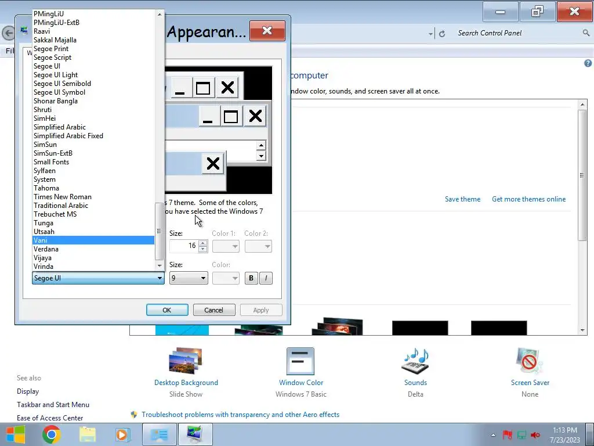The height and width of the screenshot is (446, 594).
Task: Select Verdana from the font list
Action: pyautogui.click(x=93, y=249)
